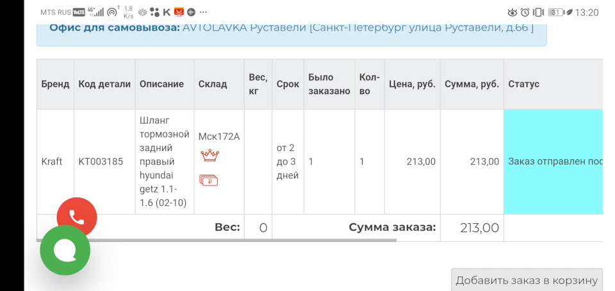Tap the part code KT003185
Screen dimensions: 615x291
(x=101, y=161)
